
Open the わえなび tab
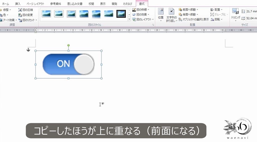127,4
